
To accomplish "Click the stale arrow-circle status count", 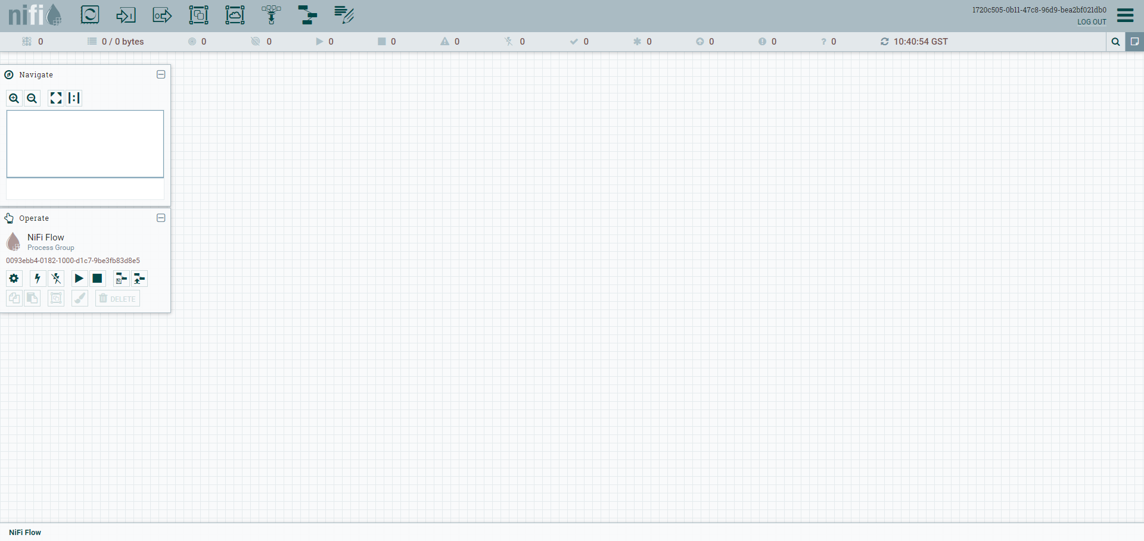I will coord(705,42).
